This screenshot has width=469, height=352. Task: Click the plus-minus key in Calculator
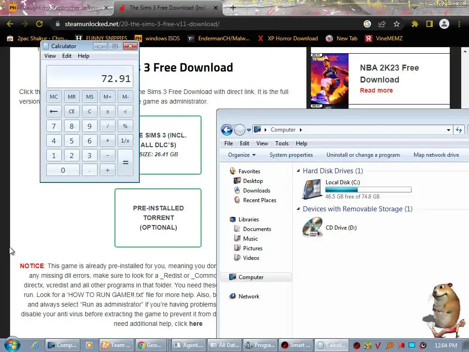107,111
